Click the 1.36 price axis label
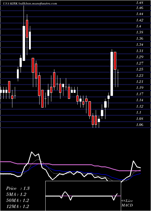Viewport: 151px width, 211px height. tap(140, 39)
